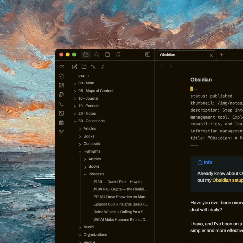Open note "#164 Ravi Gupta — the Realiti..."
The height and width of the screenshot is (243, 243).
[120, 189]
